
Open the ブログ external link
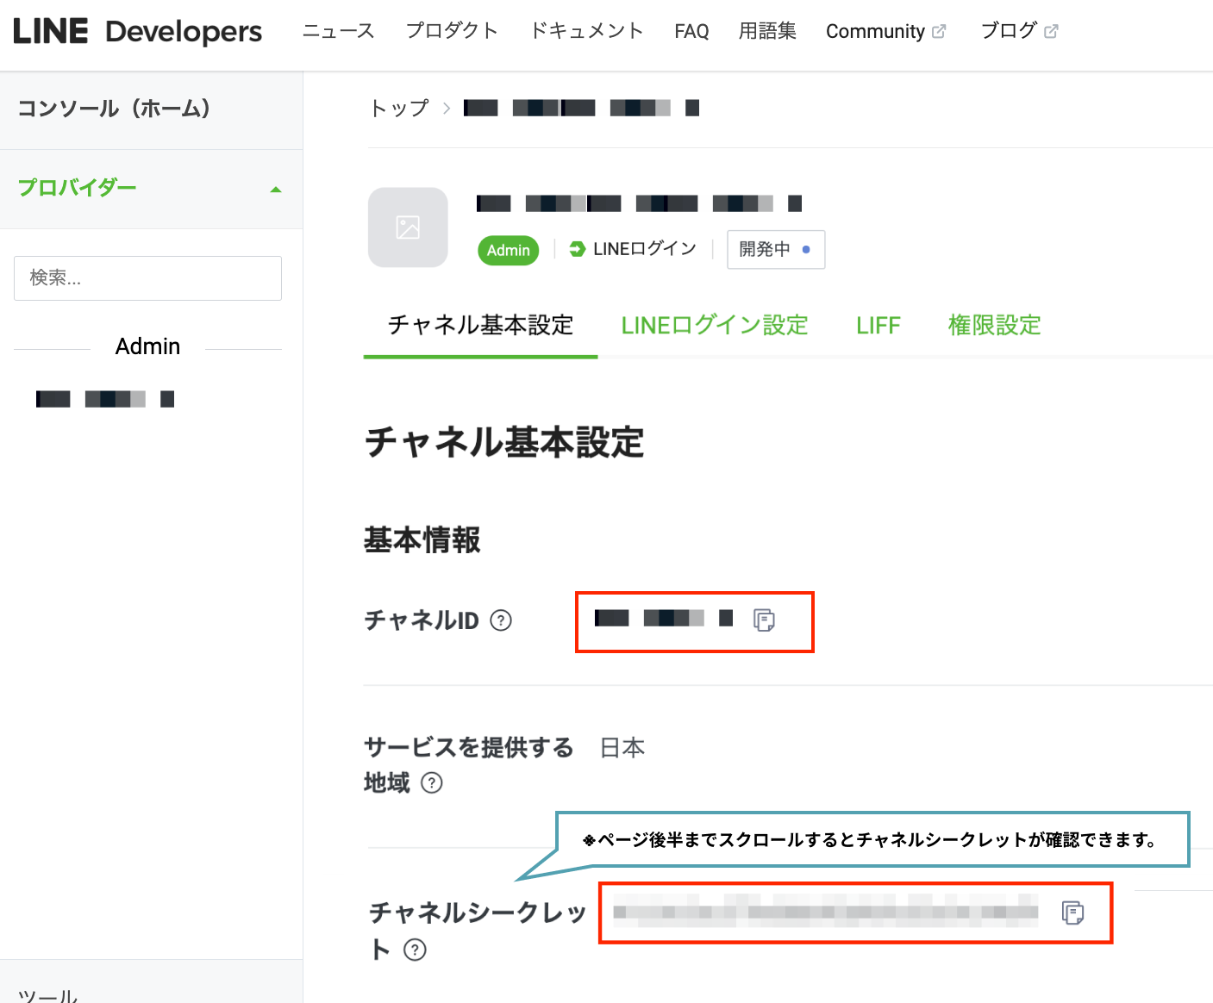coord(1019,31)
